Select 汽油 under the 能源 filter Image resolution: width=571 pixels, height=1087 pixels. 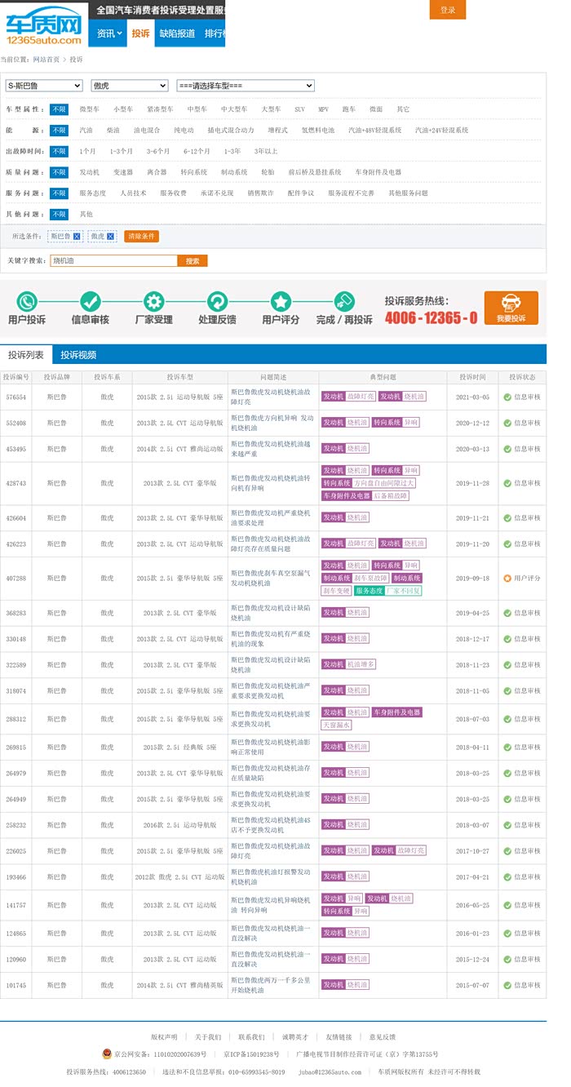tap(86, 130)
